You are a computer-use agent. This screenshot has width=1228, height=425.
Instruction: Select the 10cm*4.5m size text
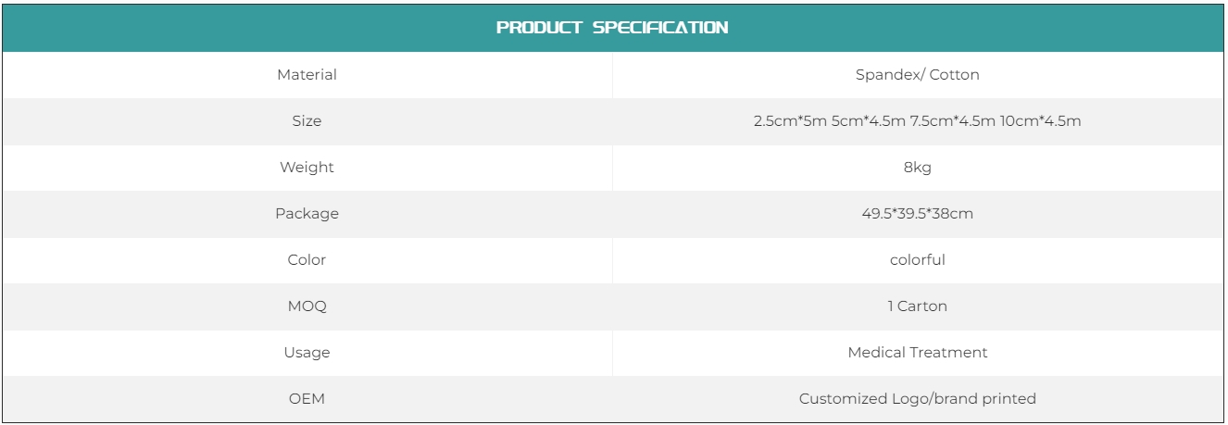click(1041, 121)
